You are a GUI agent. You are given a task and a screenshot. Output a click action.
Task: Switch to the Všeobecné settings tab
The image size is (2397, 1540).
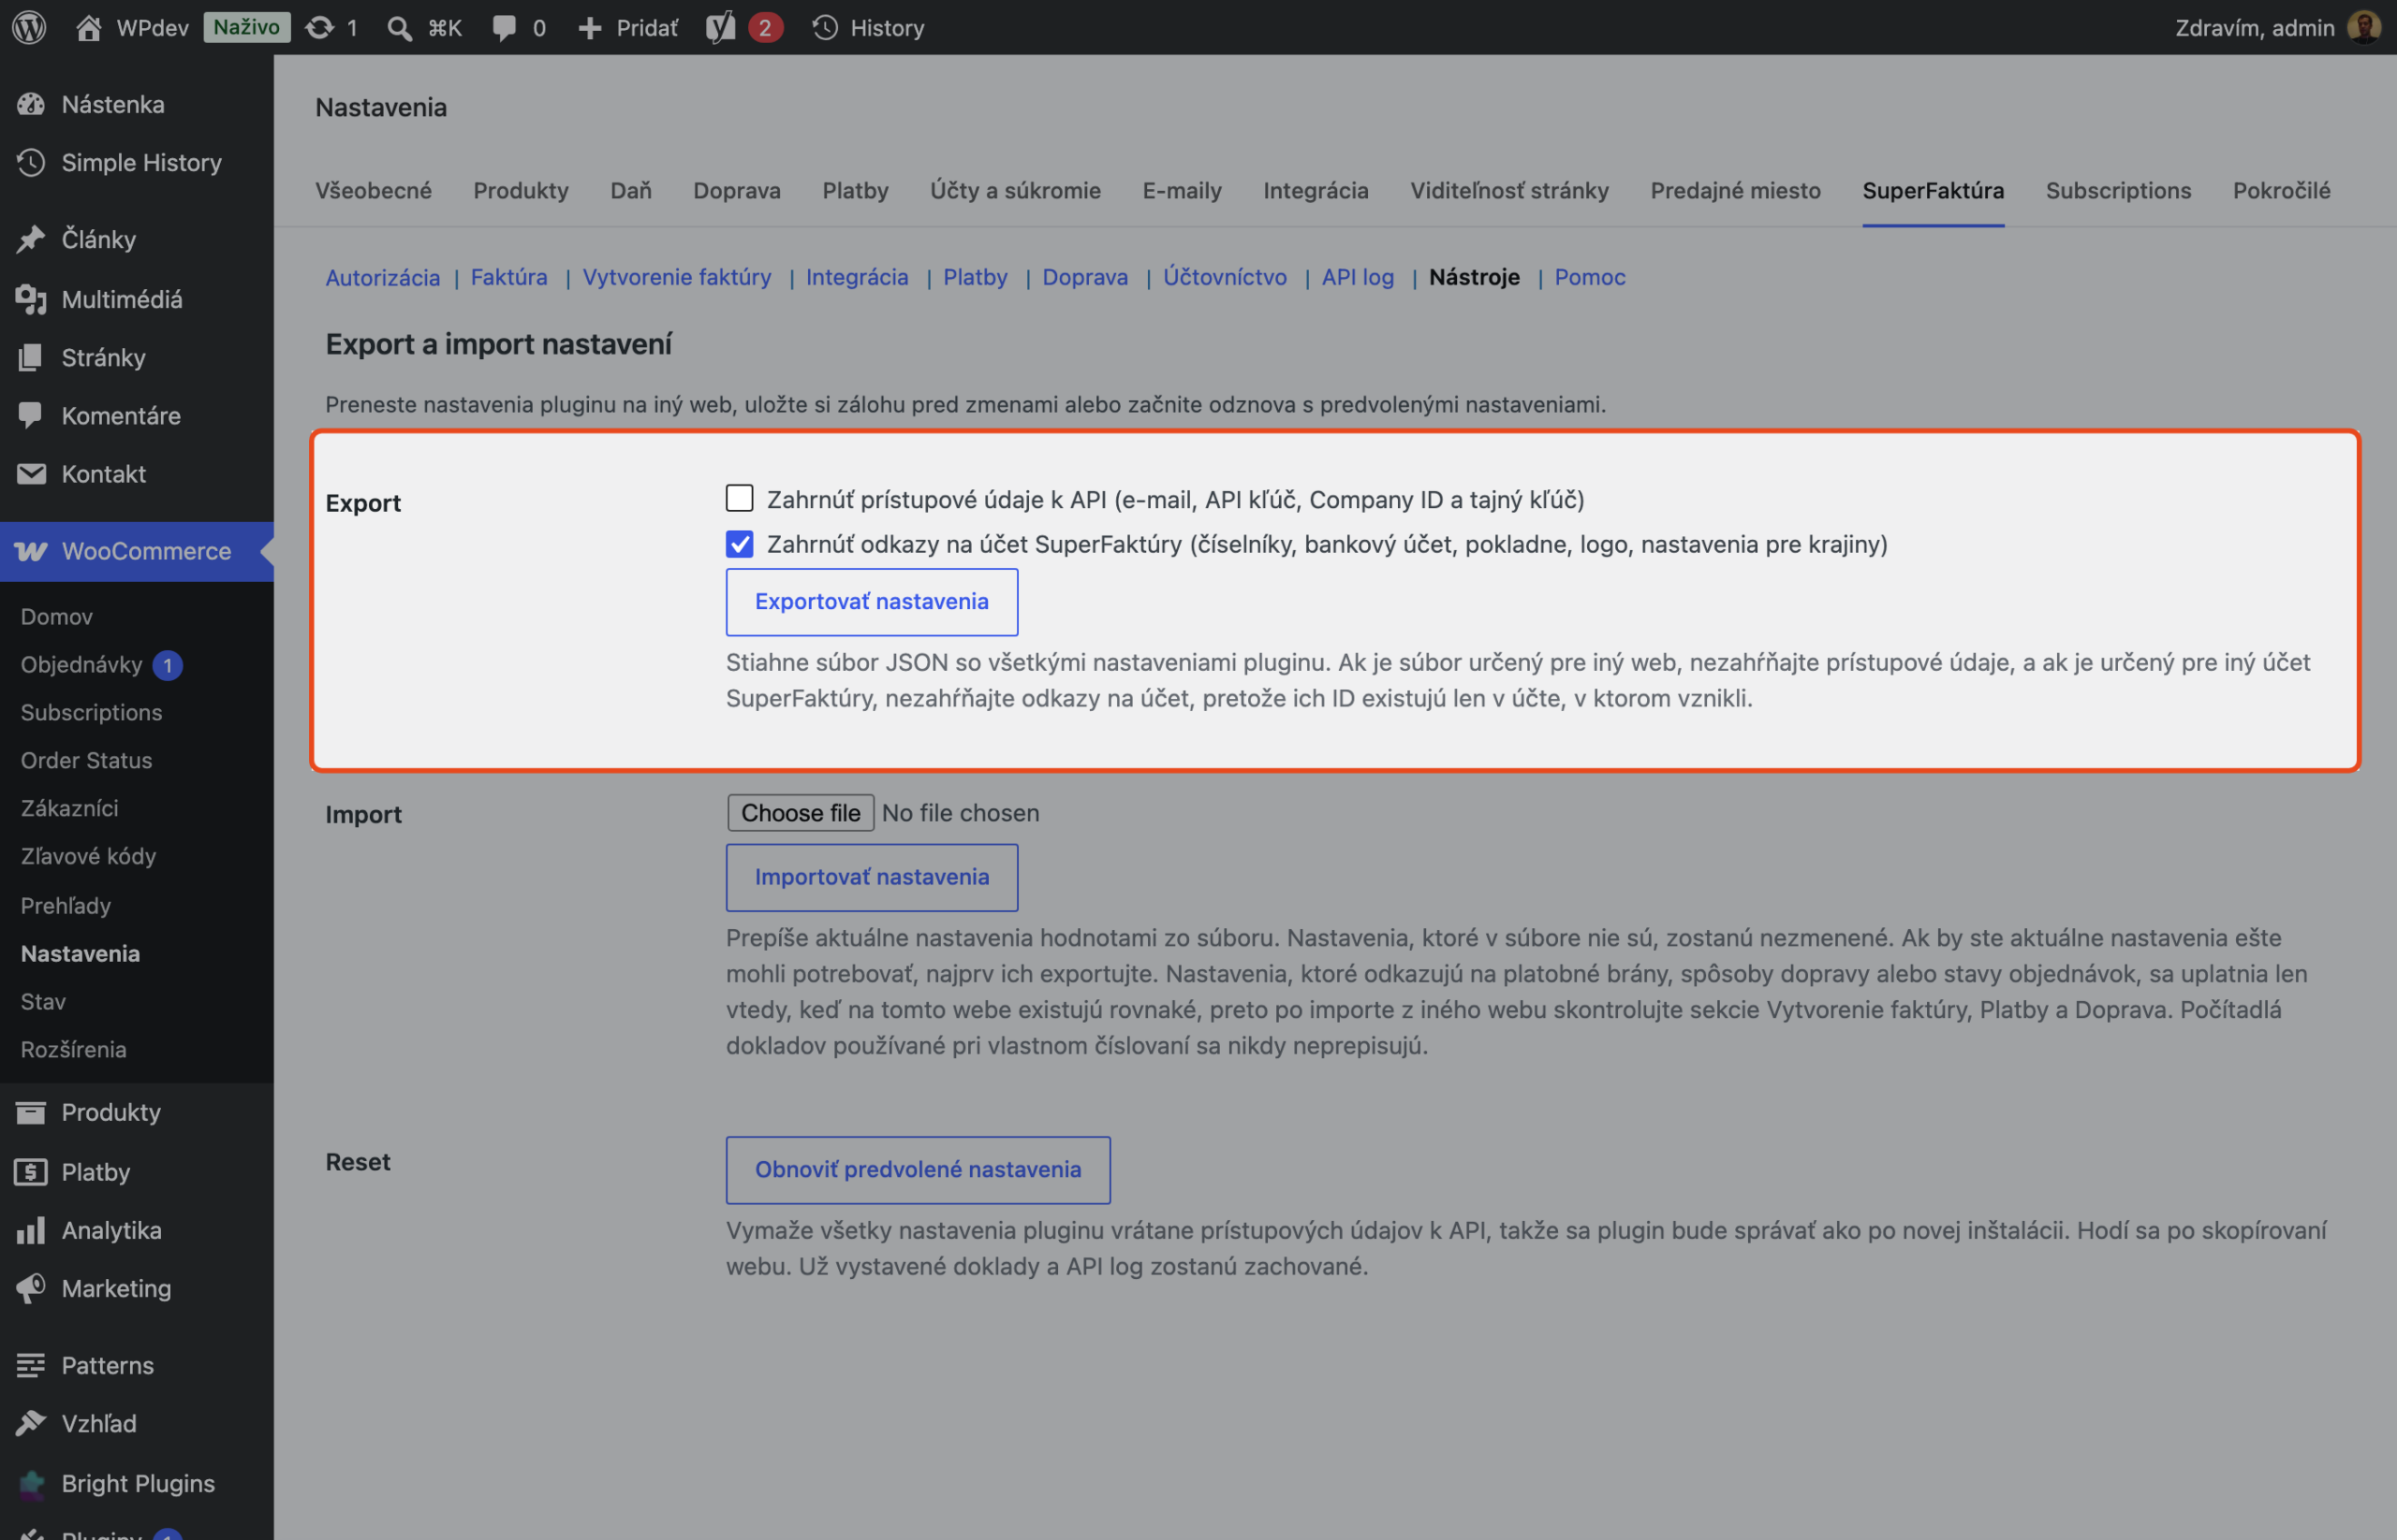click(374, 190)
